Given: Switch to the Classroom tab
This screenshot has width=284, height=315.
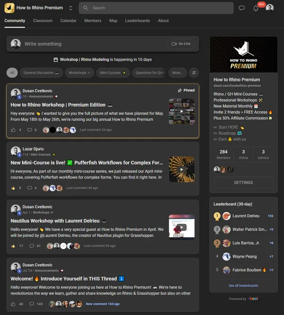Looking at the screenshot, I should tap(43, 21).
